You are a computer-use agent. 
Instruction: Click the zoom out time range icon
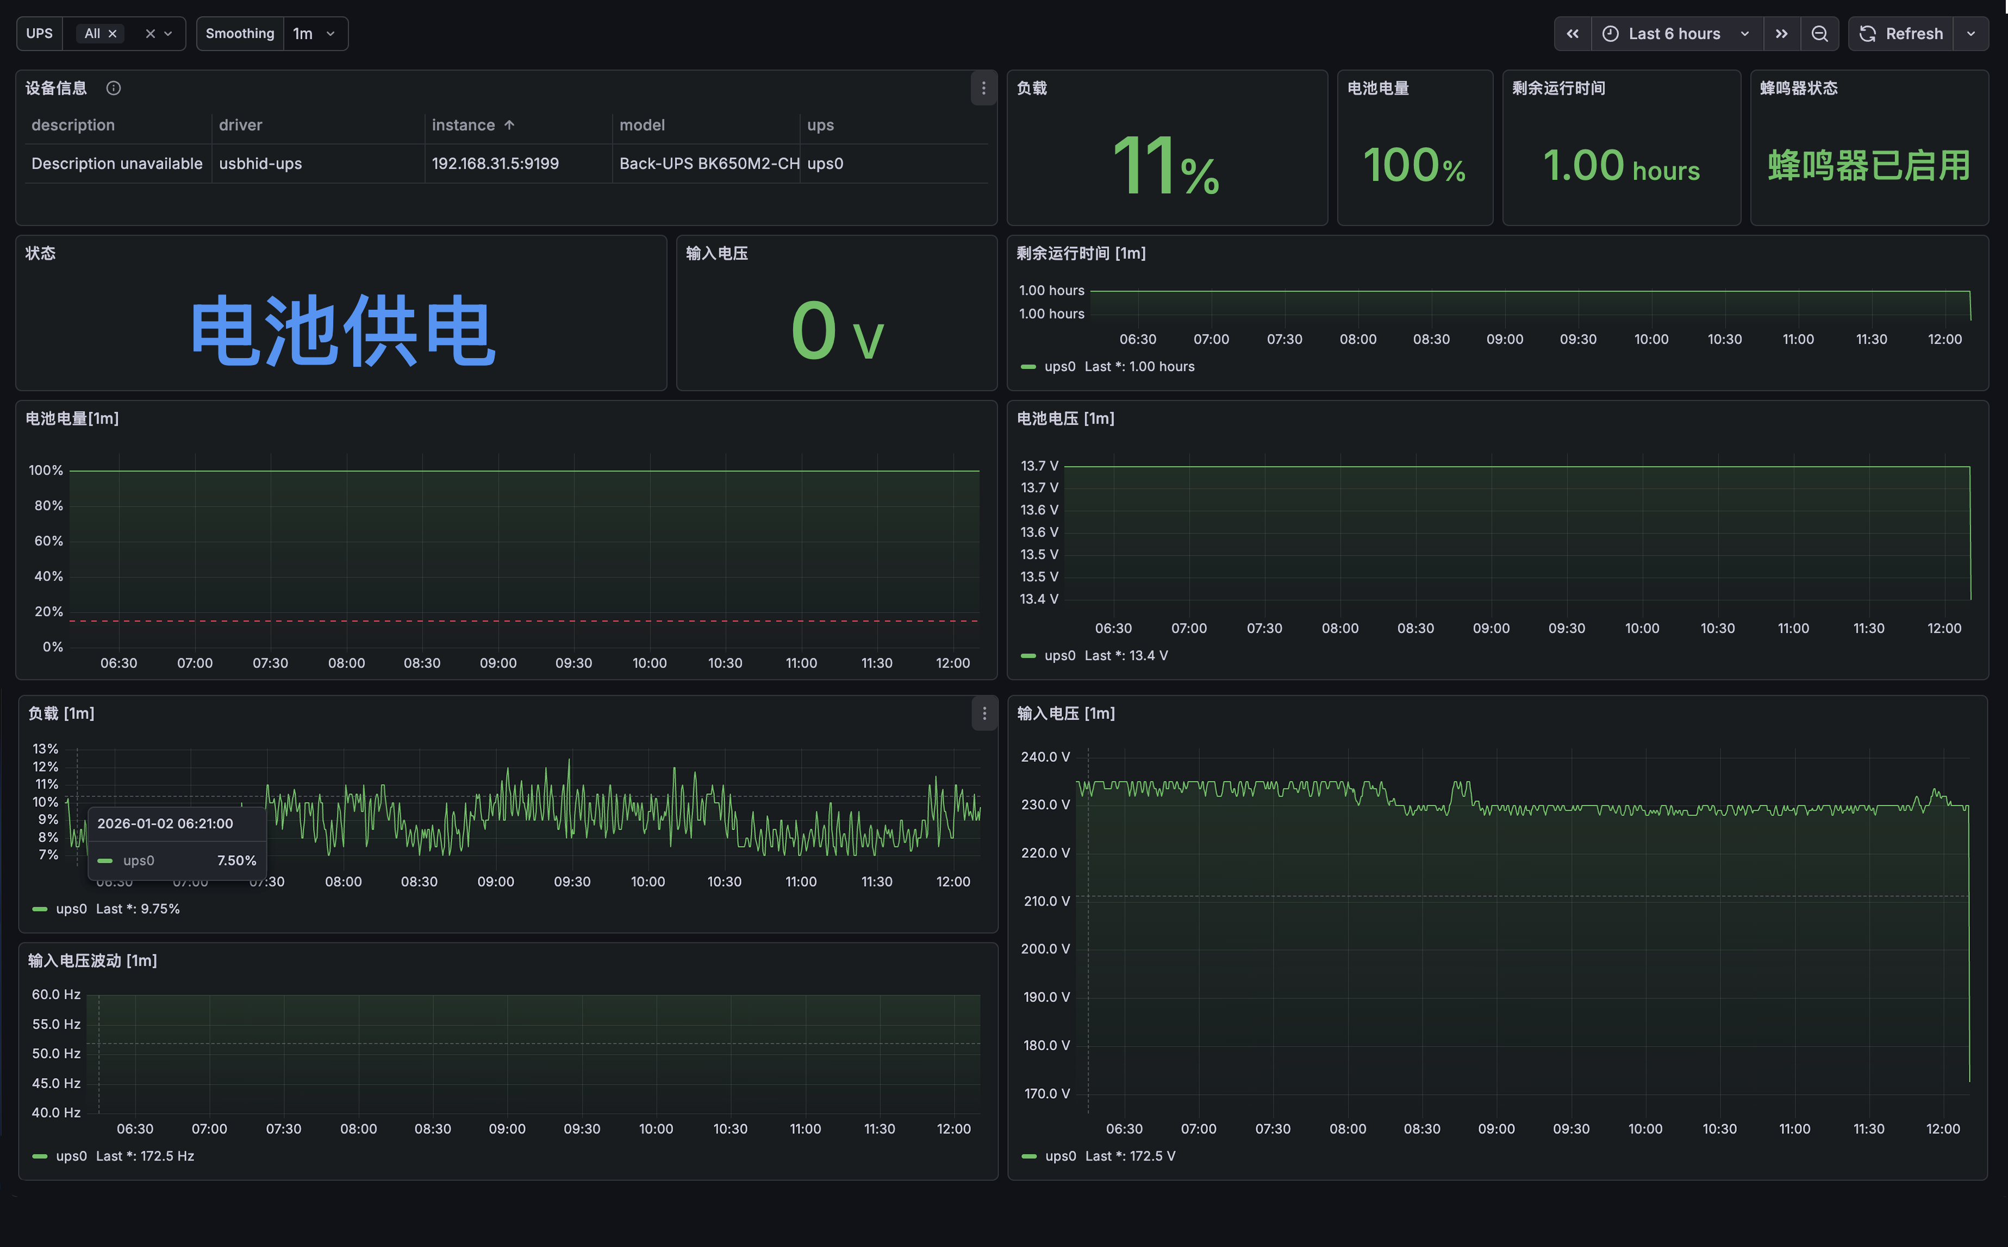click(x=1819, y=34)
